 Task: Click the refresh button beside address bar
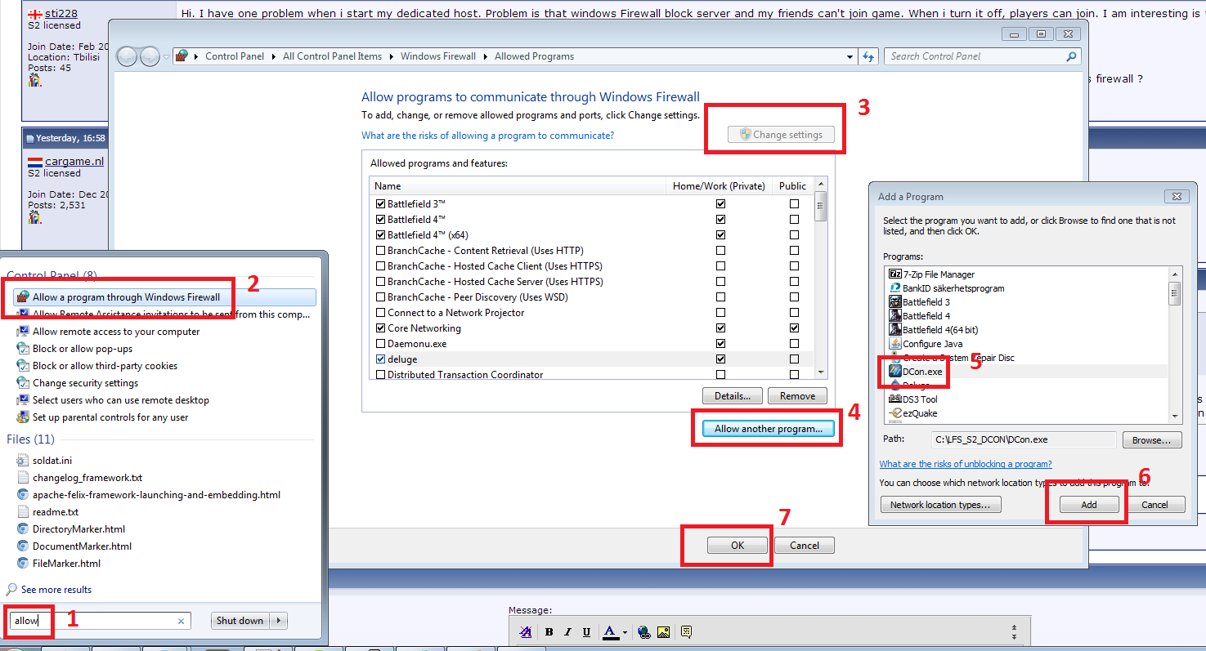868,56
